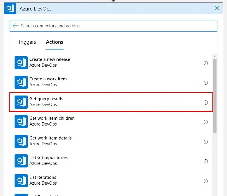Image resolution: width=227 pixels, height=196 pixels.
Task: Click the Azure DevOps header logo icon
Action: point(10,8)
